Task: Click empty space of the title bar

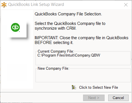Action: tap(93, 5)
